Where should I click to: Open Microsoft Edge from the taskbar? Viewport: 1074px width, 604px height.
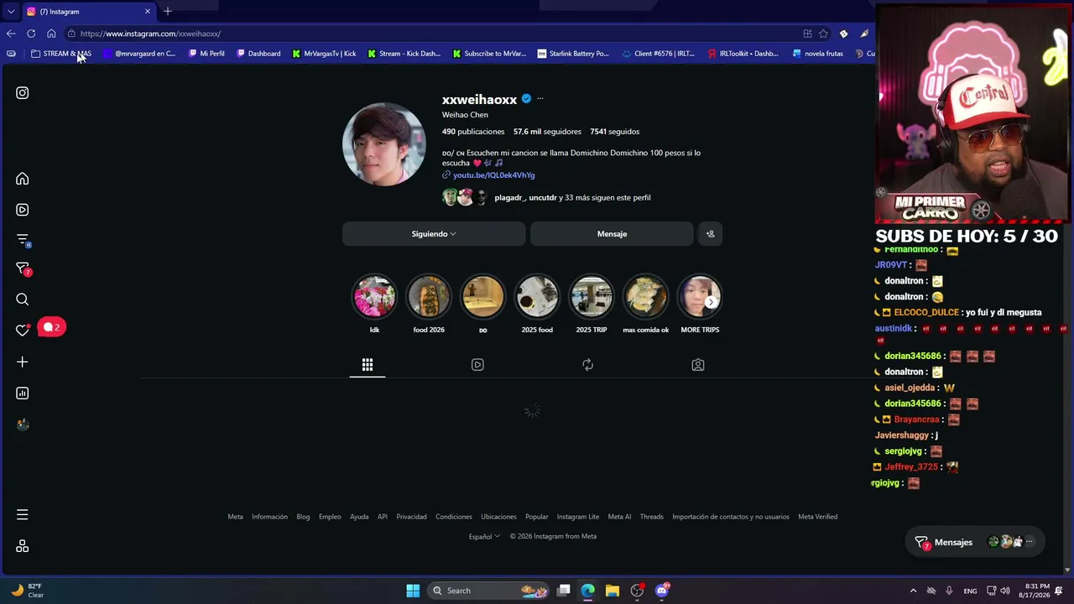(588, 591)
